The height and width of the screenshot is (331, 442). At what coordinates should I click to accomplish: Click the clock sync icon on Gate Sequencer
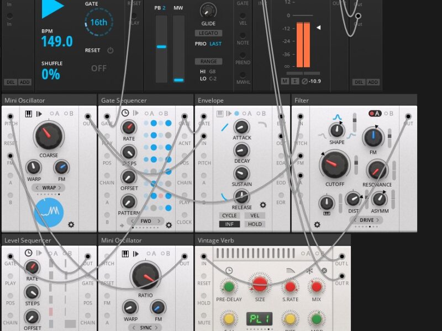pyautogui.click(x=125, y=113)
